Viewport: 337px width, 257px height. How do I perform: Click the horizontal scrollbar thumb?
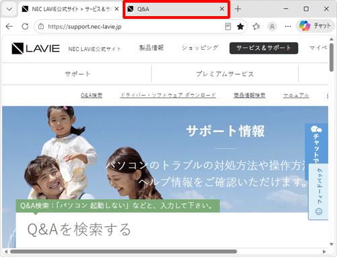click(123, 252)
